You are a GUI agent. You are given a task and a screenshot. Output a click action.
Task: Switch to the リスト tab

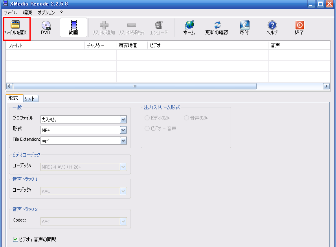(x=31, y=98)
